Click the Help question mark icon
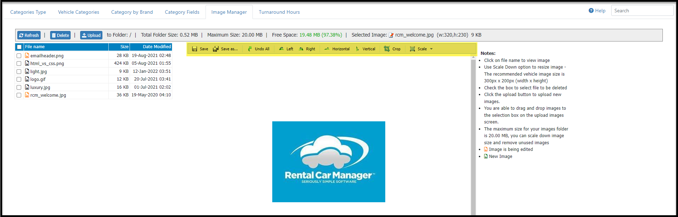 click(x=591, y=11)
